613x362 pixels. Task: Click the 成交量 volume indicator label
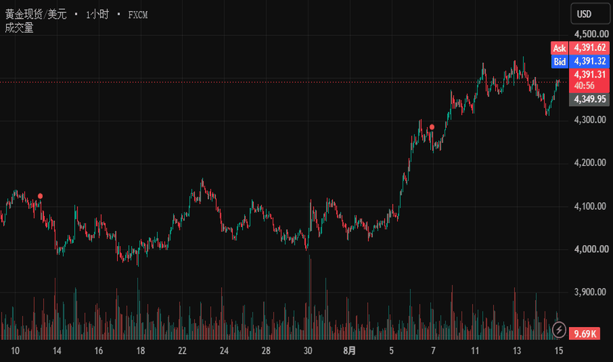19,28
